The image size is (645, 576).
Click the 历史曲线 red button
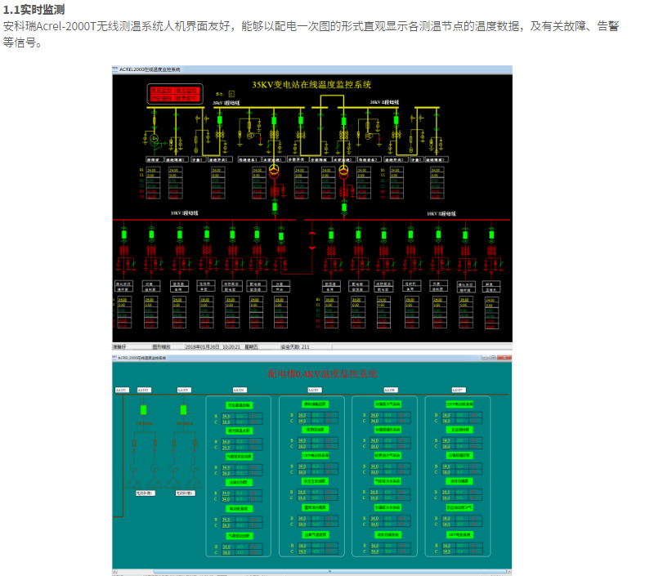162,98
